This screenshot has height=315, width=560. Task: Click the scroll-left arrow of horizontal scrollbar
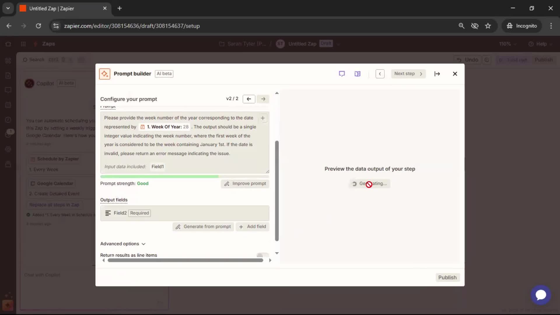pos(103,260)
